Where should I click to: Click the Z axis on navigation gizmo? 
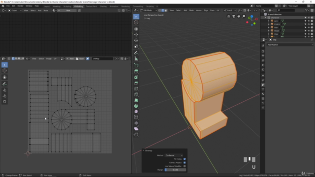(x=252, y=17)
